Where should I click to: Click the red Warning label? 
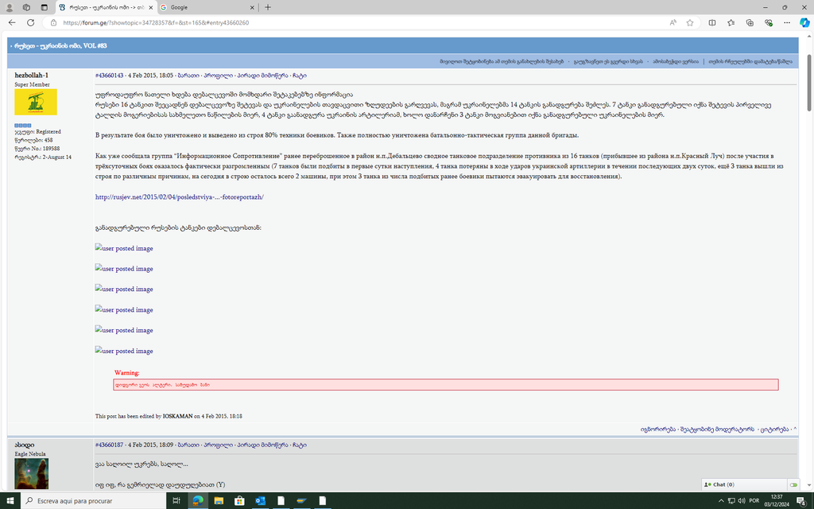point(126,372)
